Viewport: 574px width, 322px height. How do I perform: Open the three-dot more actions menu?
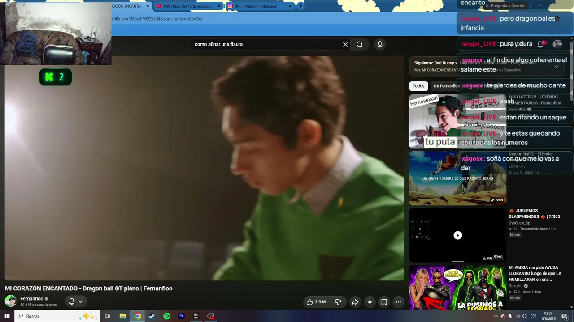[398, 302]
